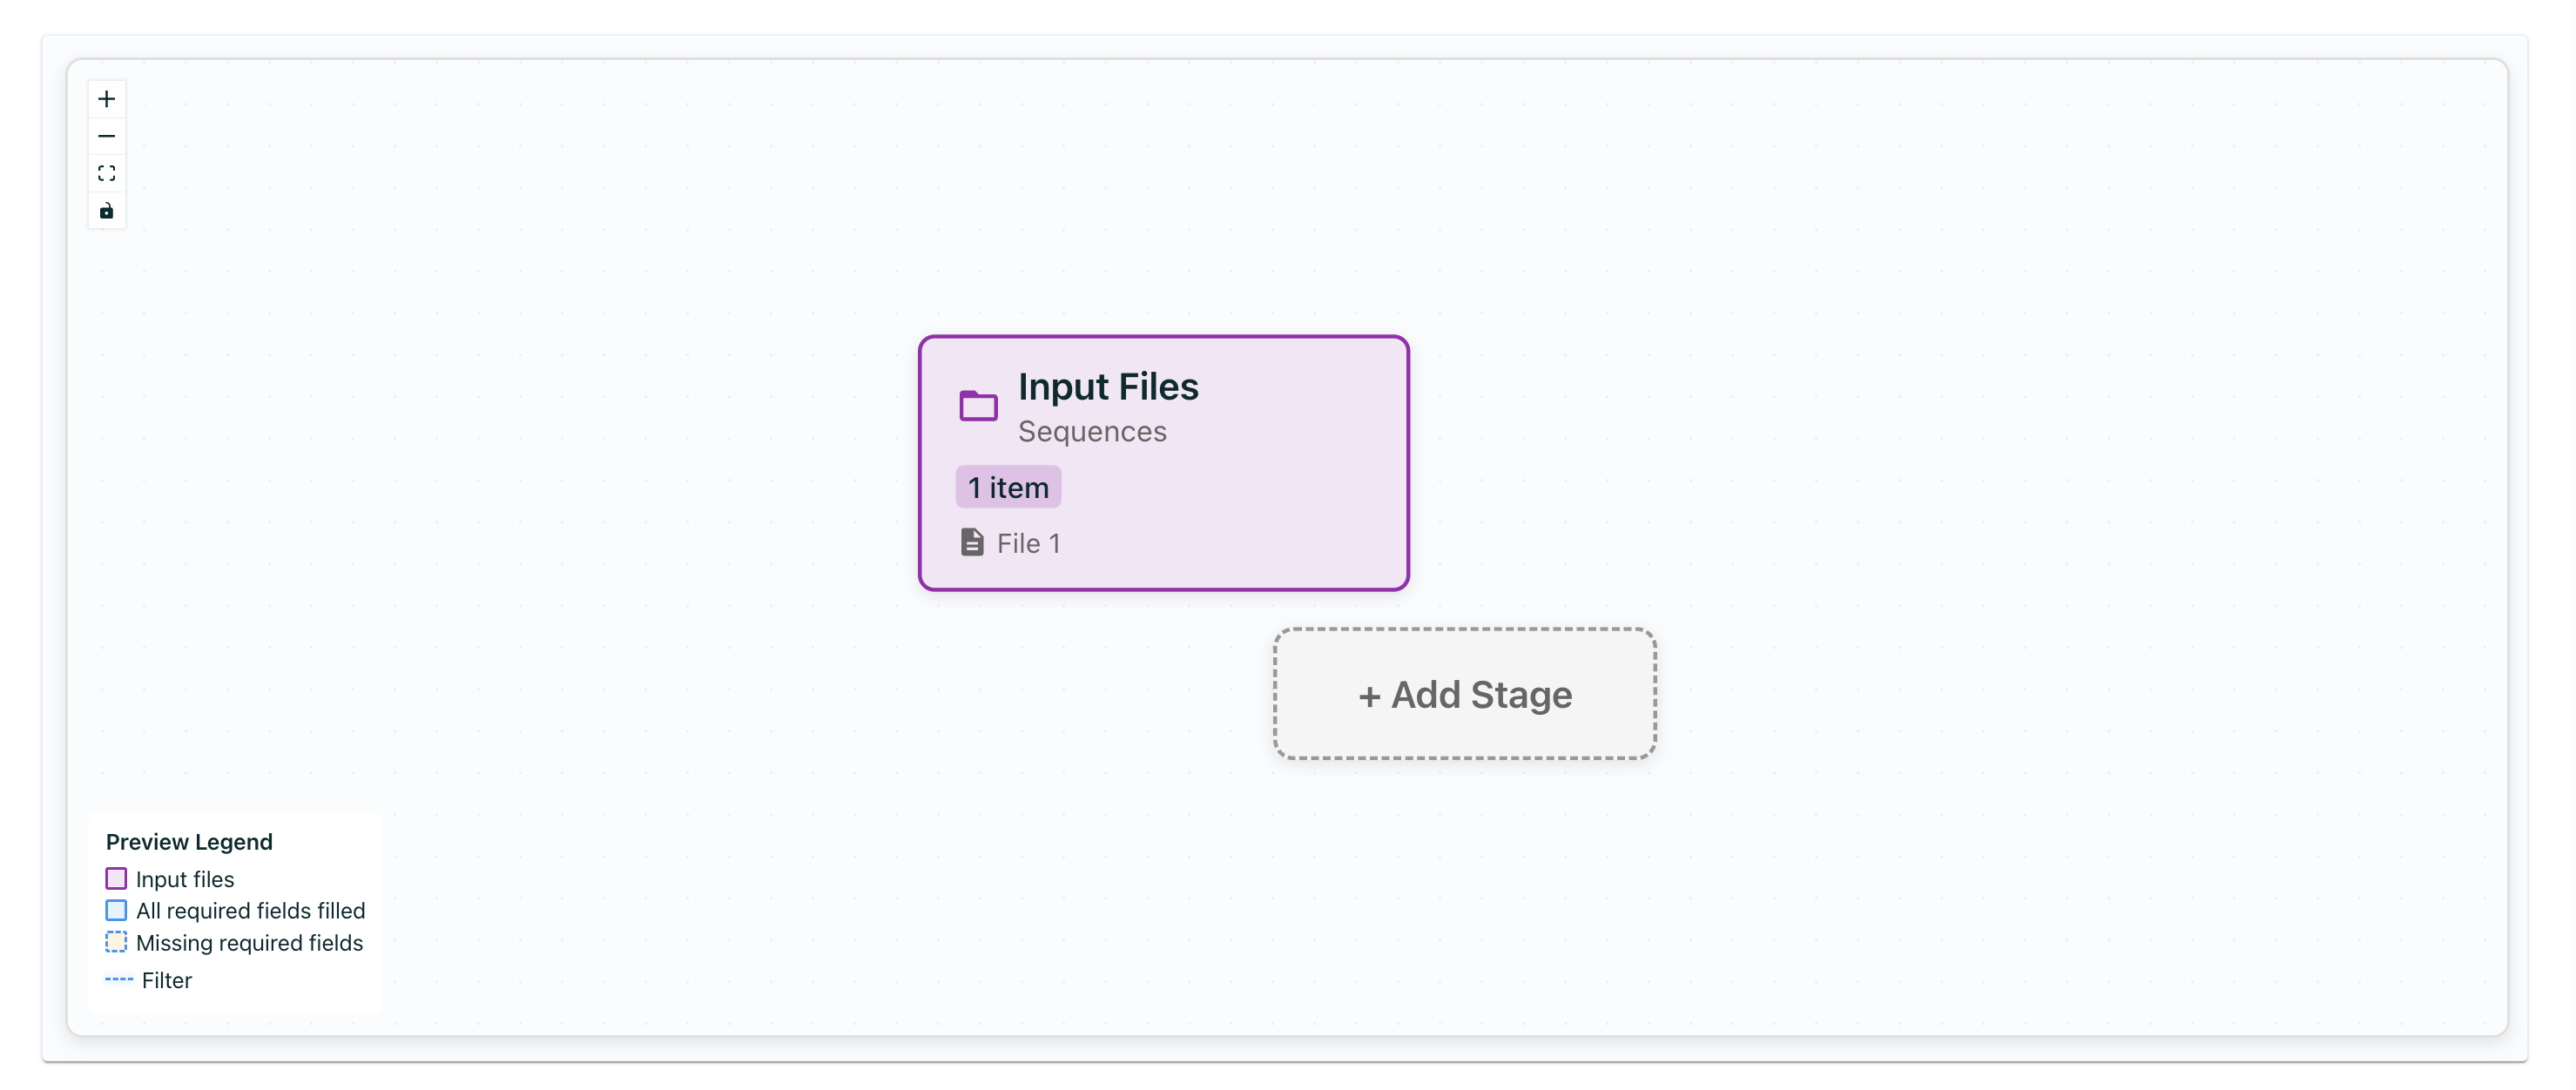
Task: Fit the pipeline view to screen
Action: click(107, 172)
